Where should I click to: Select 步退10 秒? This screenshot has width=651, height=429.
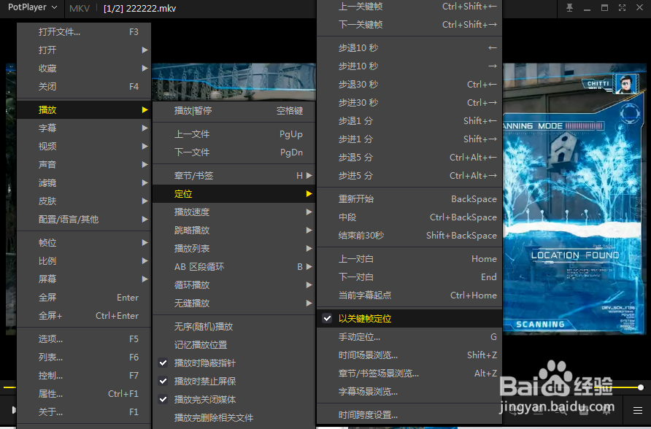coord(409,48)
